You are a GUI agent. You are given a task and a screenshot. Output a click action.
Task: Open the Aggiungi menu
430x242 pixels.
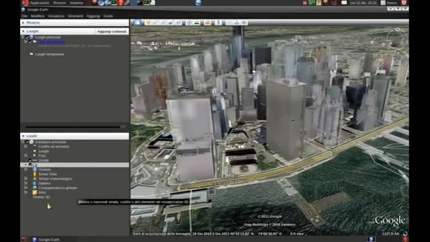tap(93, 16)
